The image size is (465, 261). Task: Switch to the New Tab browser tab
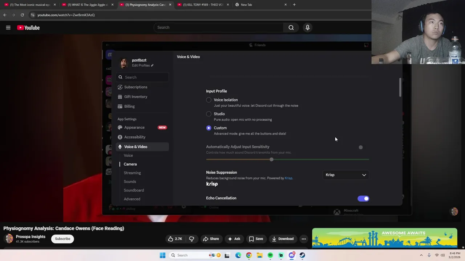261,5
